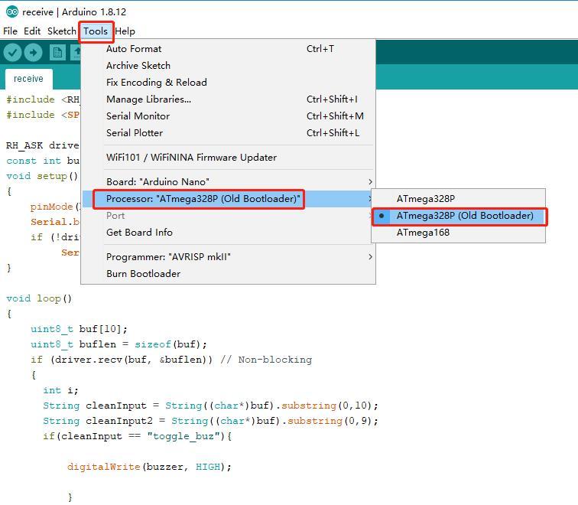The image size is (578, 505).
Task: Click the RH_ASK driver code line
Action: click(43, 145)
